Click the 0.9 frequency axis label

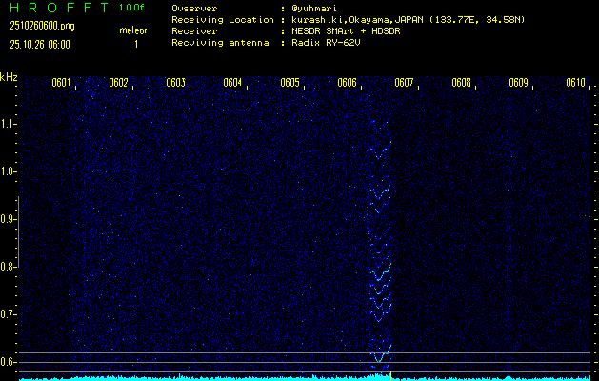[9, 219]
